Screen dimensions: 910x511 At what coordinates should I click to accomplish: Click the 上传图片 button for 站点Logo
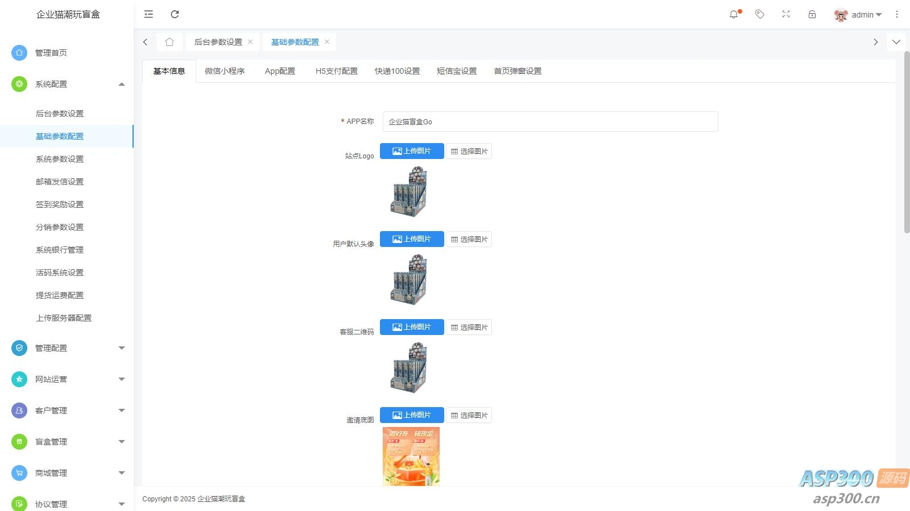(x=411, y=150)
